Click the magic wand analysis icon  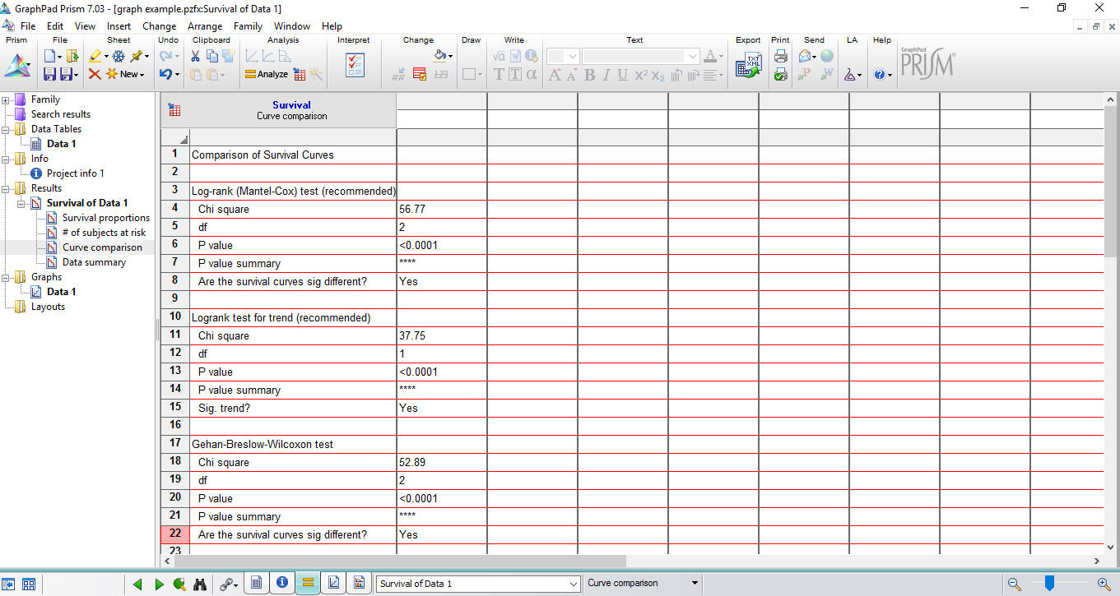[x=316, y=74]
